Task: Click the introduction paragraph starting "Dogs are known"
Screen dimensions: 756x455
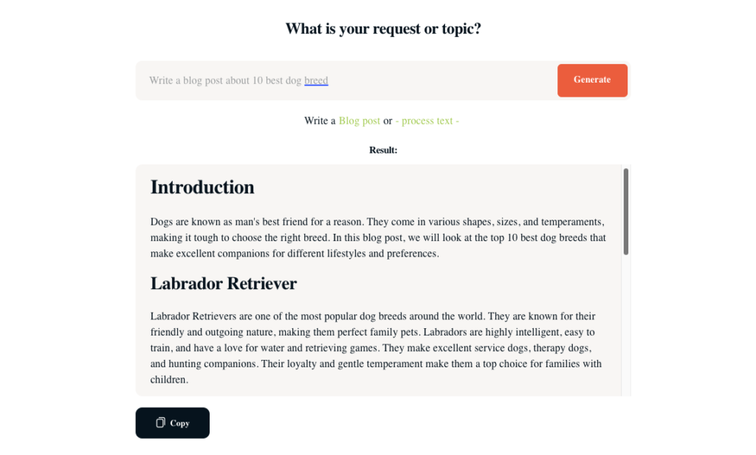Action: tap(378, 237)
